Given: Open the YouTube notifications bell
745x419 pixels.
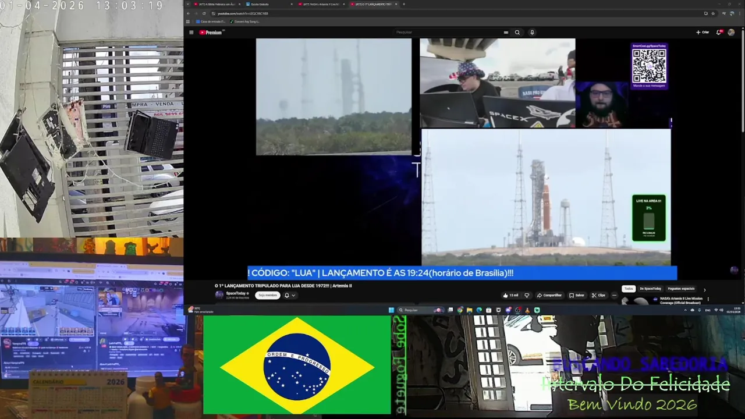Looking at the screenshot, I should click(719, 33).
